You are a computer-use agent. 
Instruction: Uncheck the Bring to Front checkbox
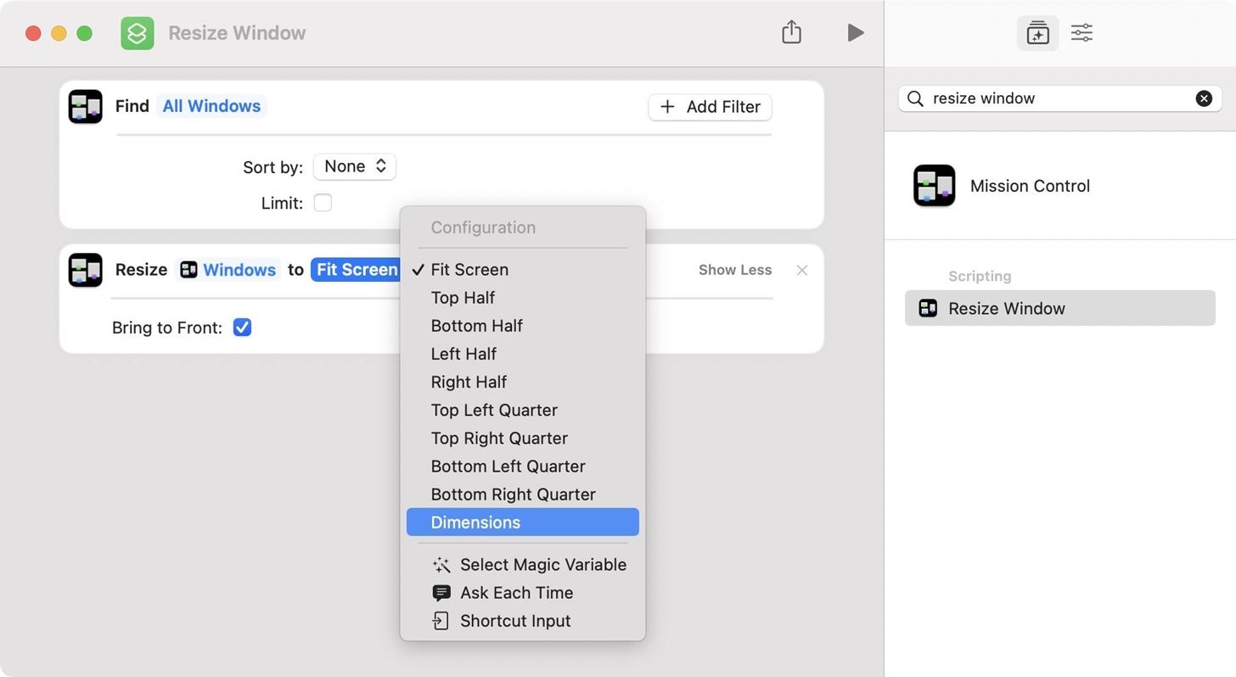tap(242, 327)
